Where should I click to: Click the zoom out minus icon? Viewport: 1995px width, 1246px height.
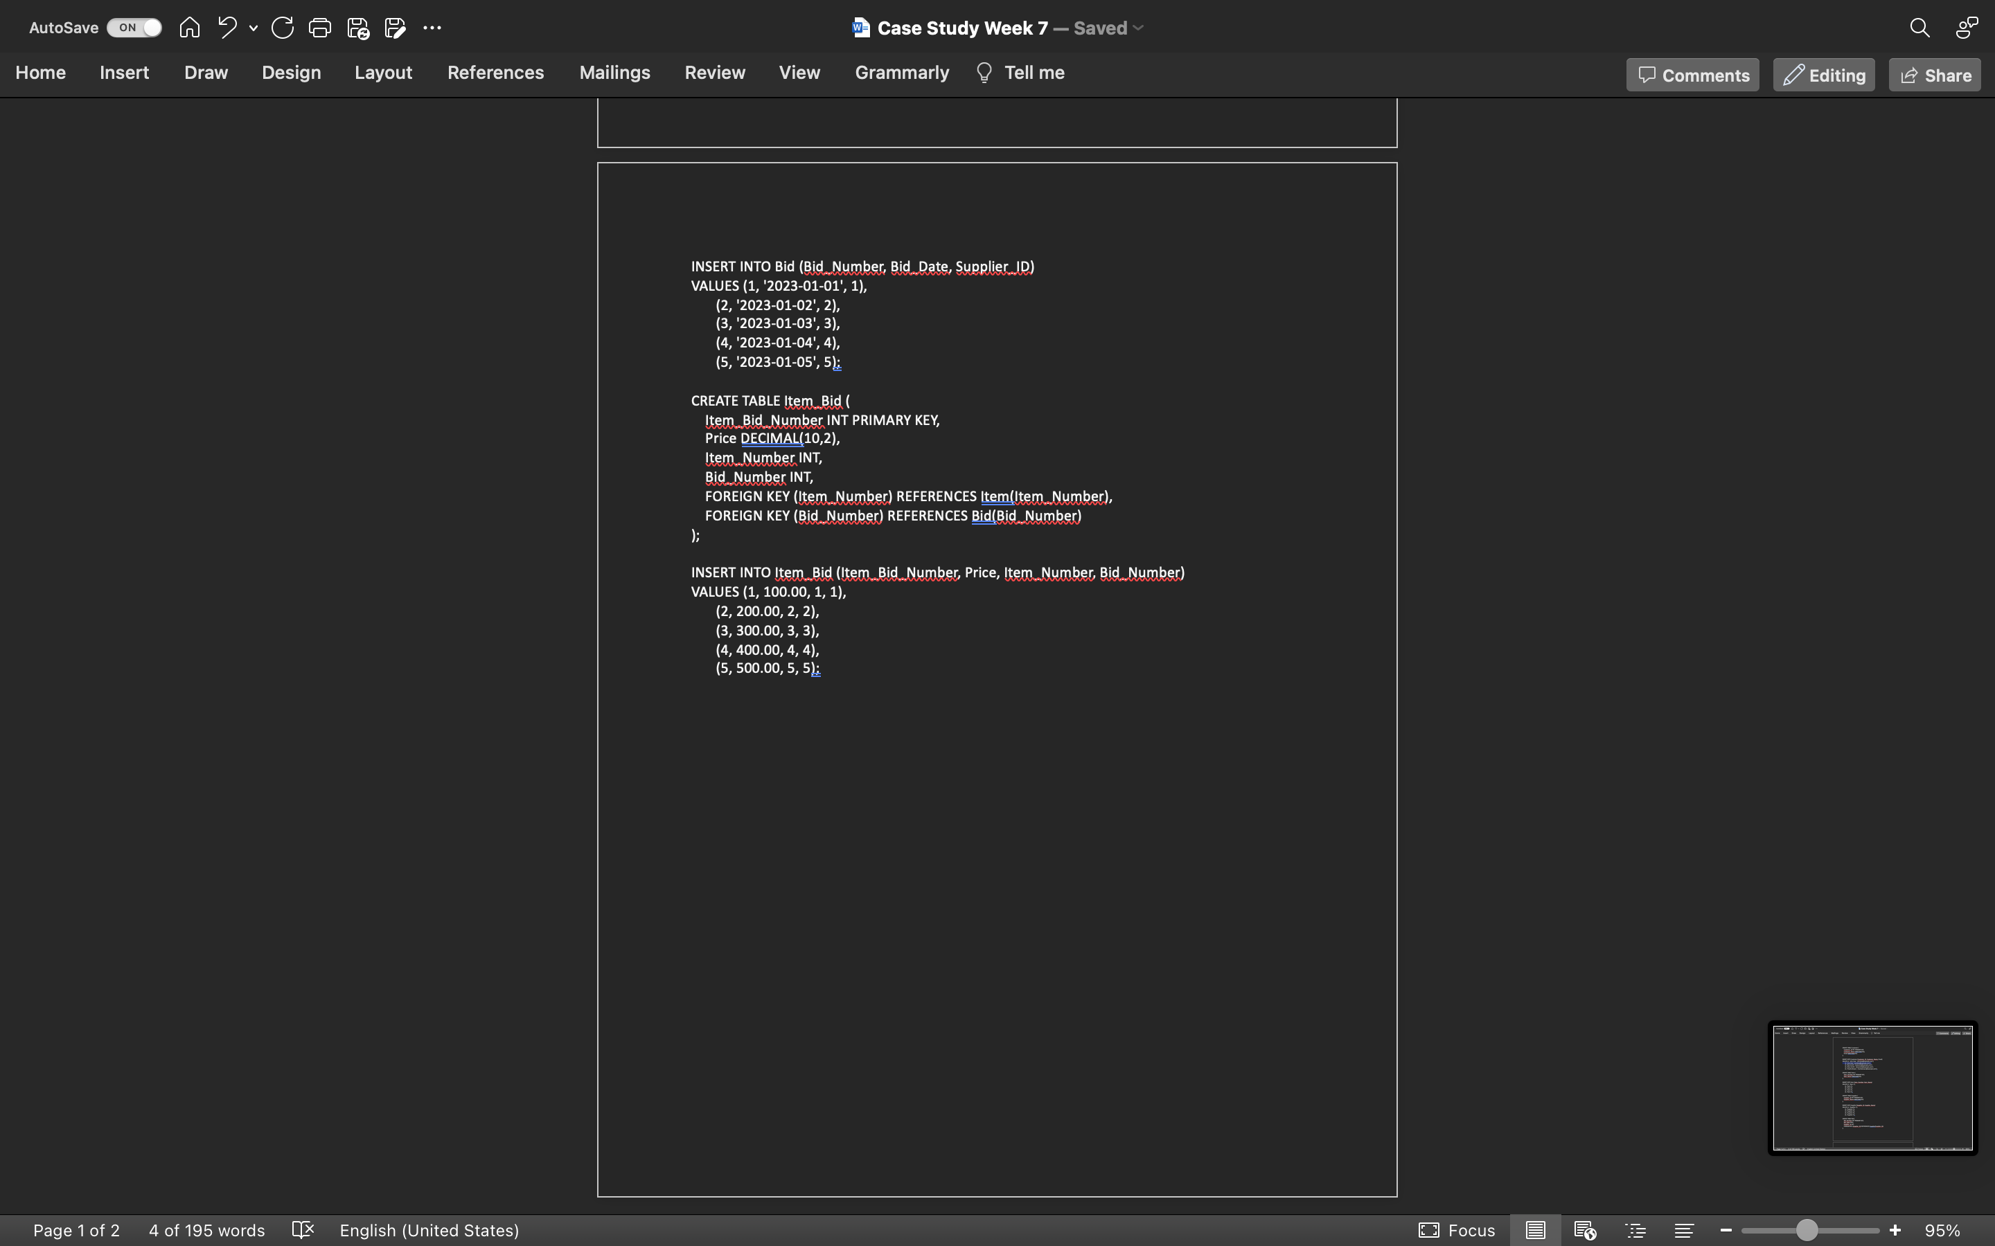click(1726, 1230)
